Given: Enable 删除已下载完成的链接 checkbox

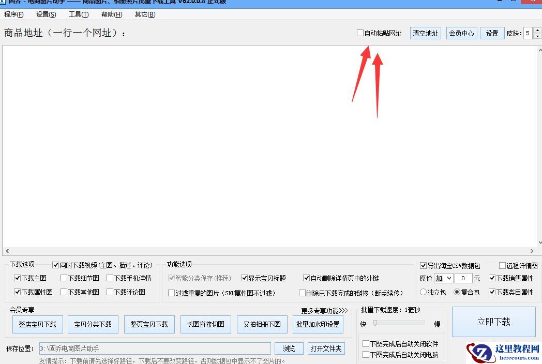Looking at the screenshot, I should pyautogui.click(x=302, y=293).
